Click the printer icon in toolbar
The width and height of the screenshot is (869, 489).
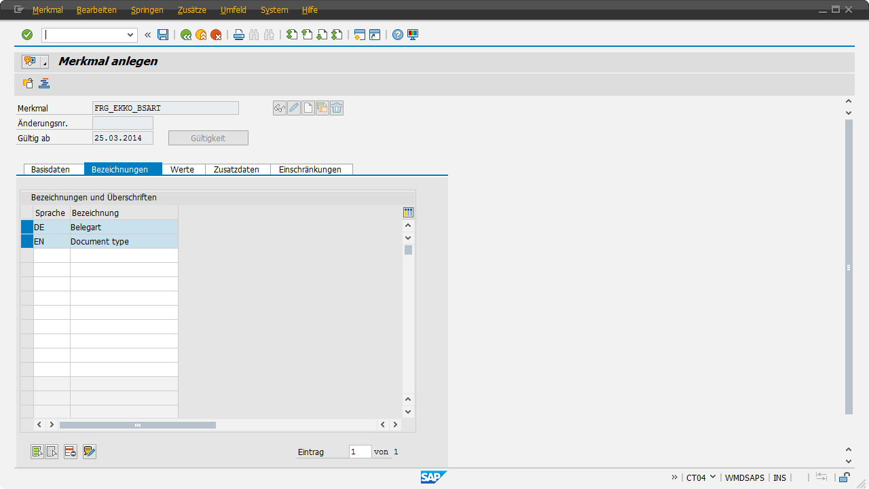(239, 35)
